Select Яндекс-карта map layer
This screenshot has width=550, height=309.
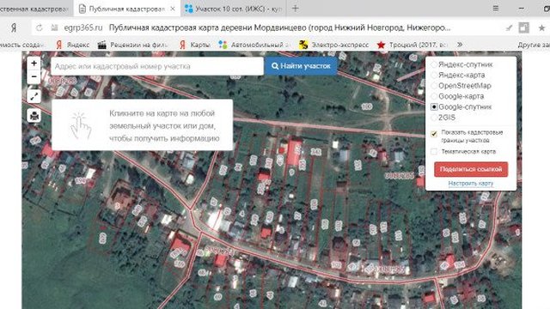[434, 75]
